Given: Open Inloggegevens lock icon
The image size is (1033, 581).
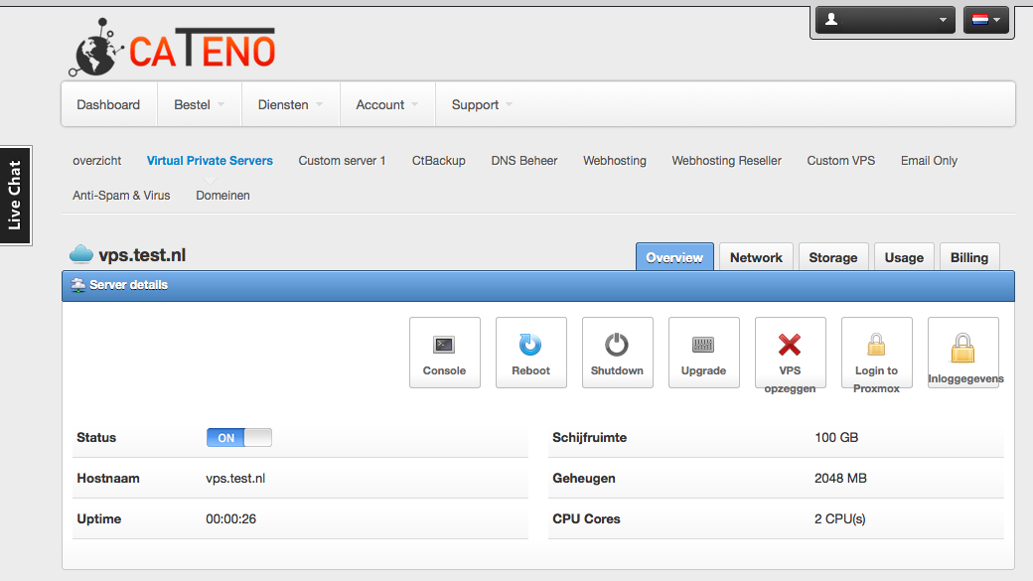Looking at the screenshot, I should 962,348.
